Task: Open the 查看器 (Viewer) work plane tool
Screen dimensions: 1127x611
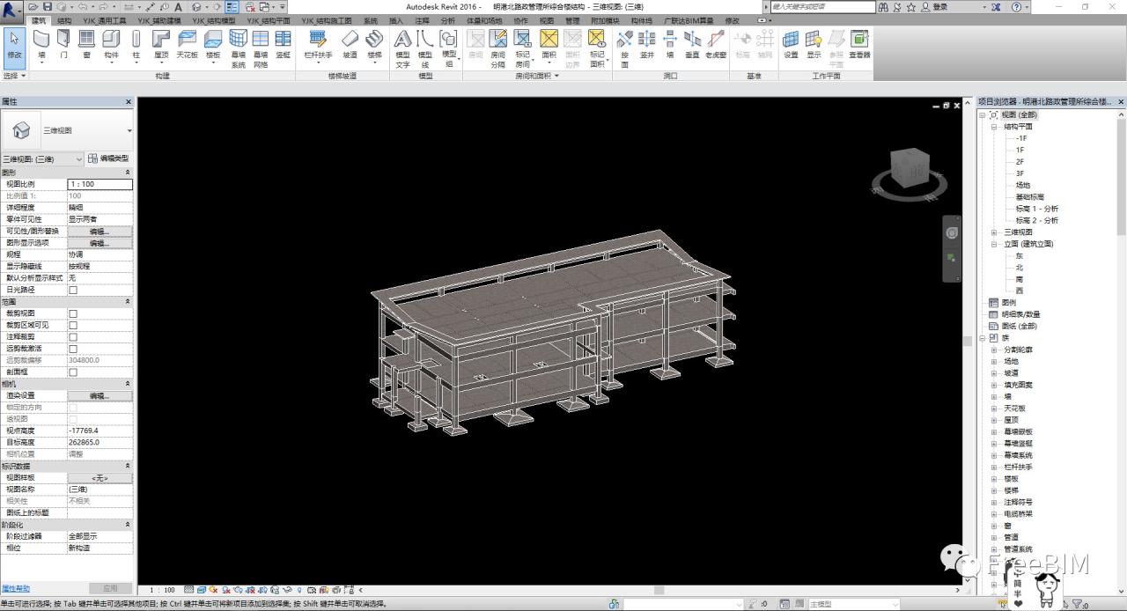Action: 859,44
